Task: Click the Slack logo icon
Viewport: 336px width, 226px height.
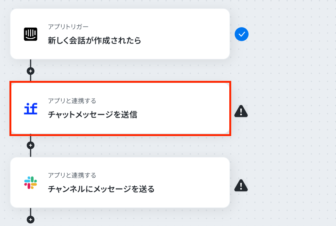Action: [x=30, y=183]
